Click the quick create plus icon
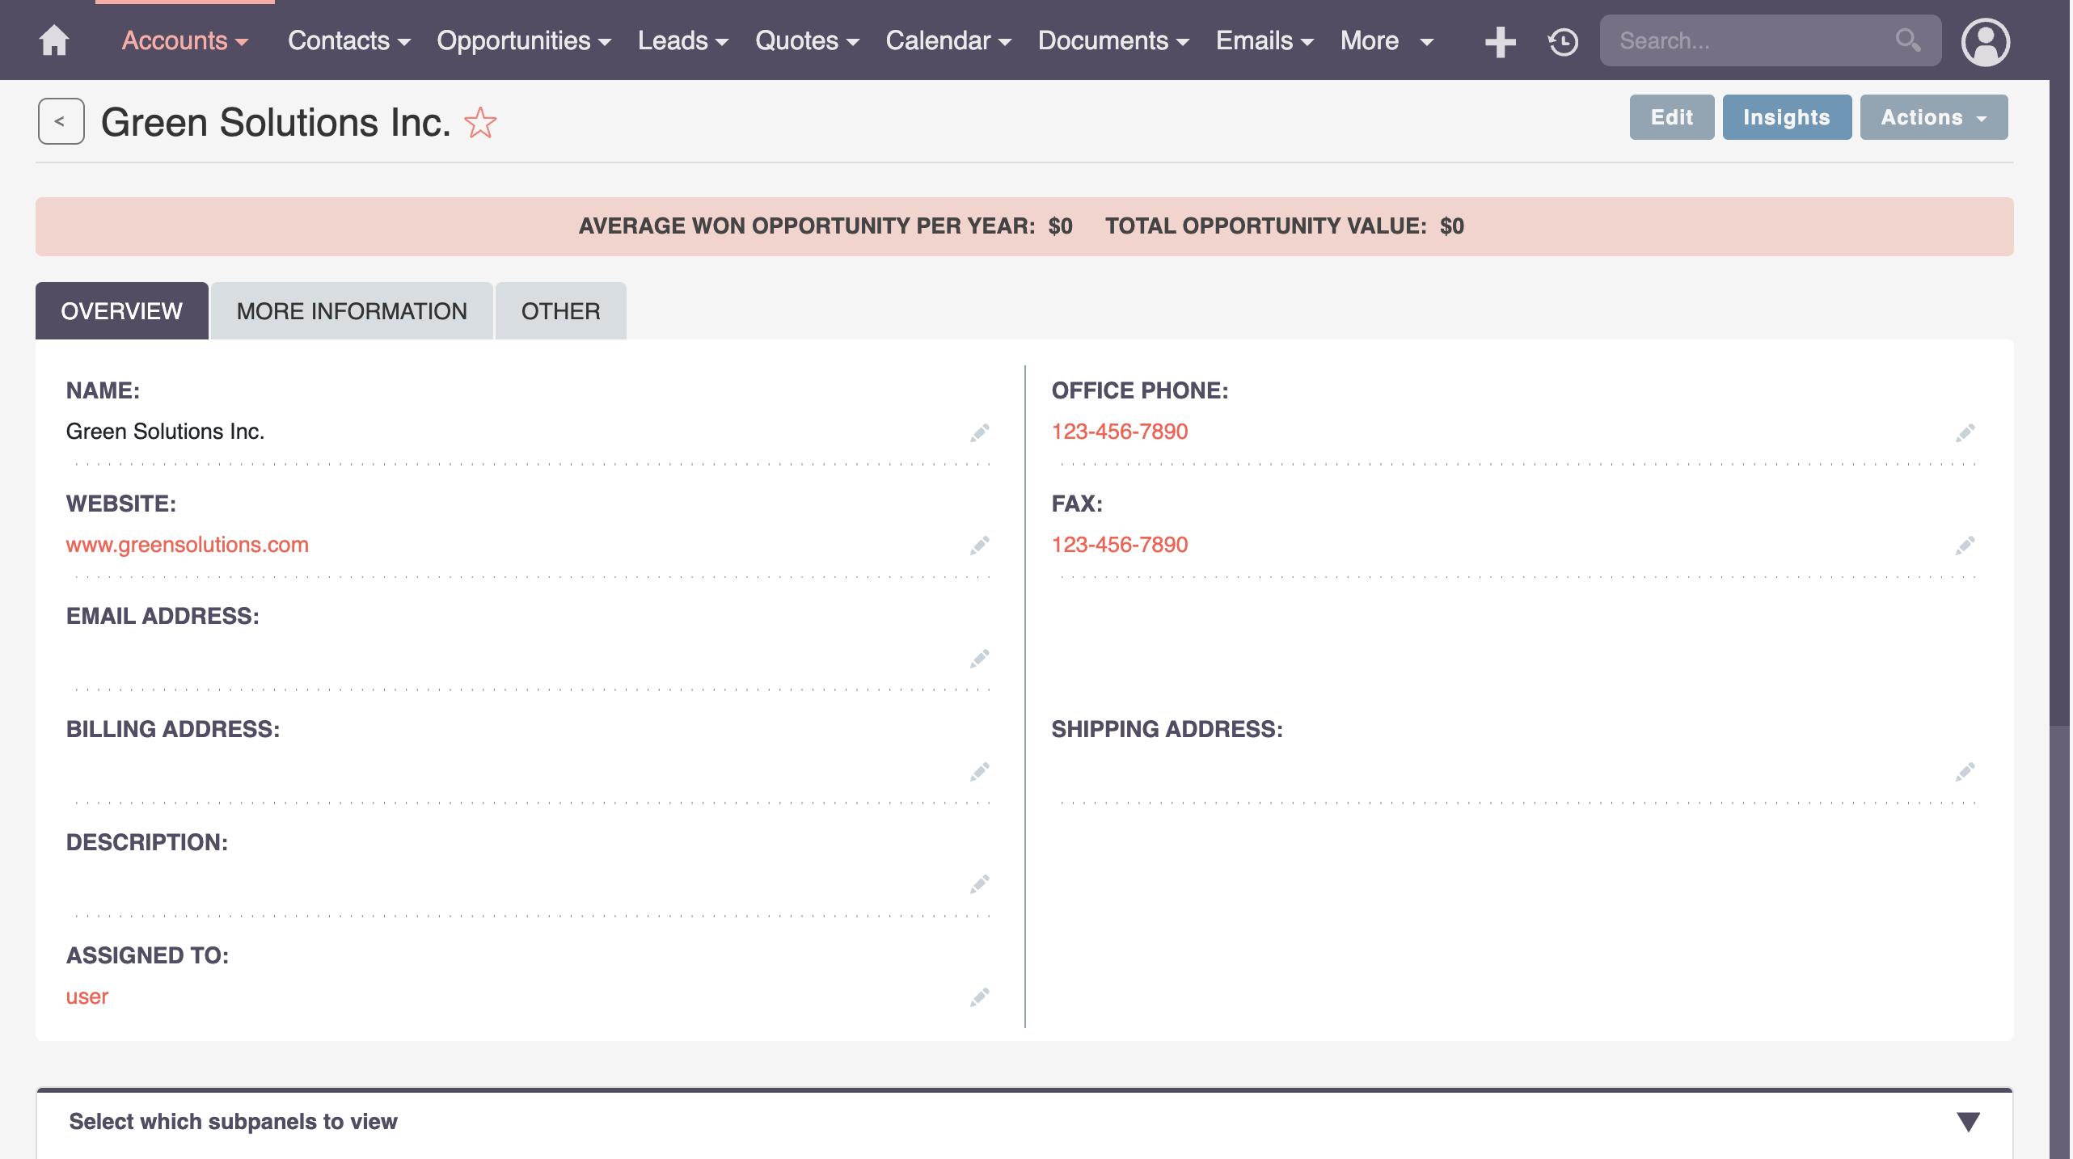2073x1159 pixels. [1500, 41]
